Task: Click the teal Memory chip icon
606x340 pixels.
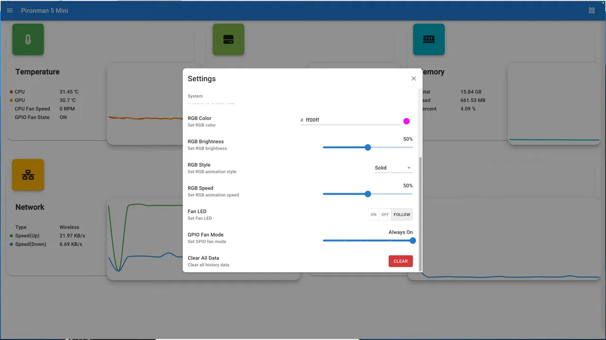Action: coord(429,39)
